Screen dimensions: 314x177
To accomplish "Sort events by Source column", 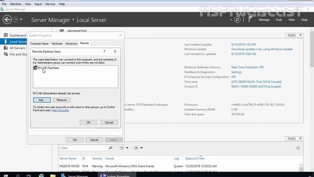I will 109,158.
